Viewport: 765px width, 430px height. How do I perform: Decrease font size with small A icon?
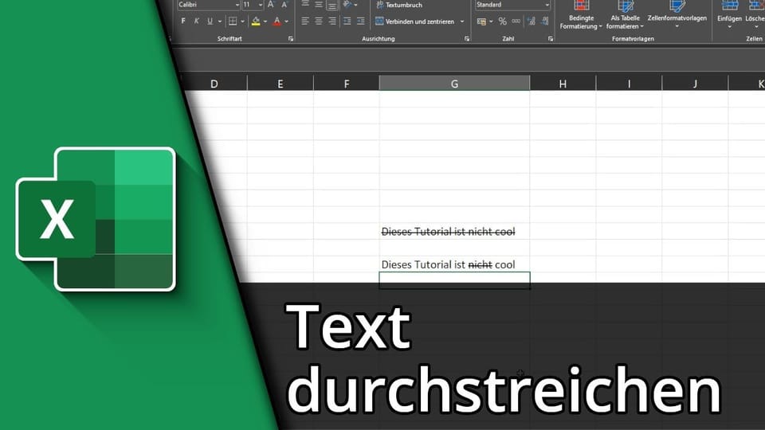point(284,5)
